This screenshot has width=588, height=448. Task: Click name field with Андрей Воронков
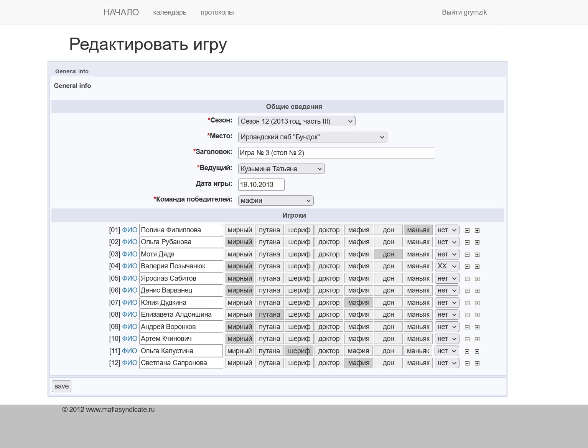pyautogui.click(x=181, y=327)
